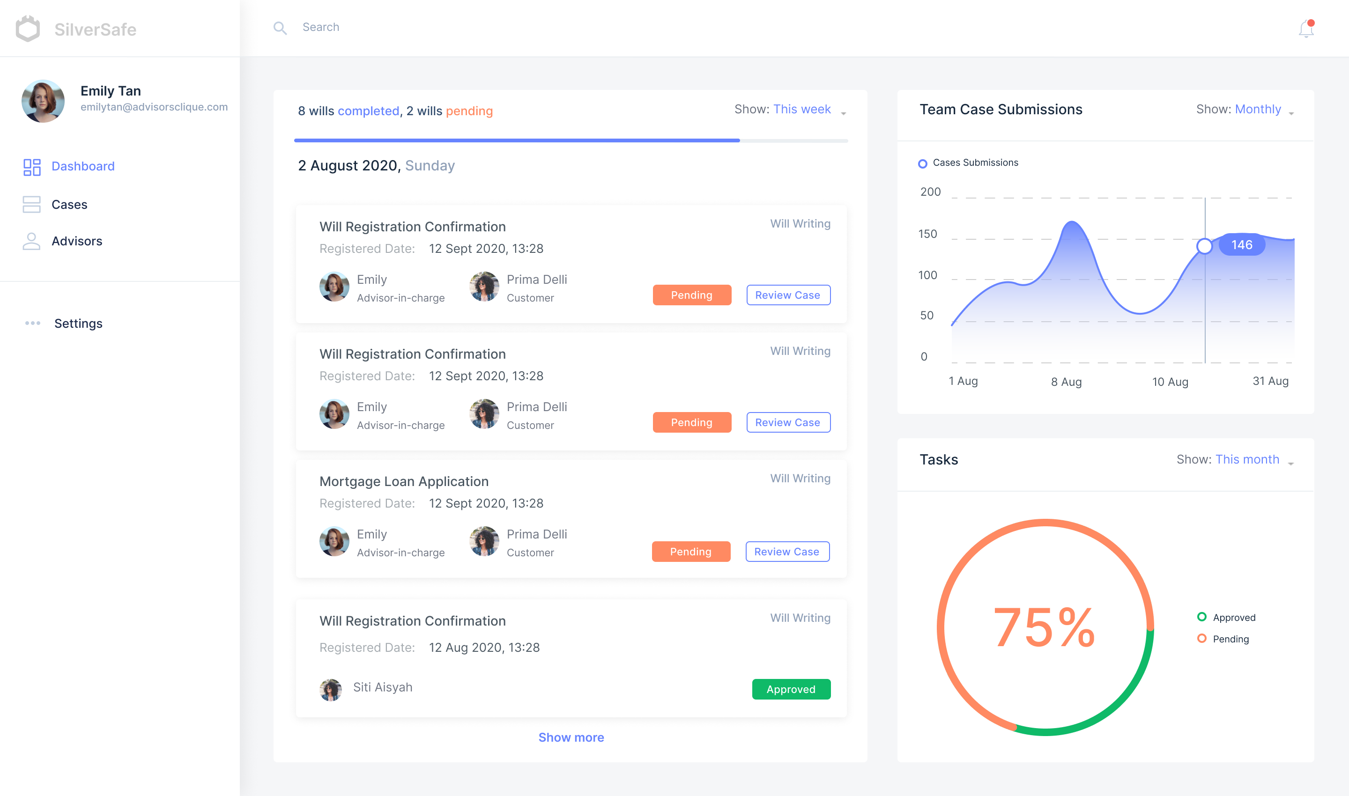This screenshot has width=1349, height=796.
Task: Click the pending link in wills summary
Action: (469, 111)
